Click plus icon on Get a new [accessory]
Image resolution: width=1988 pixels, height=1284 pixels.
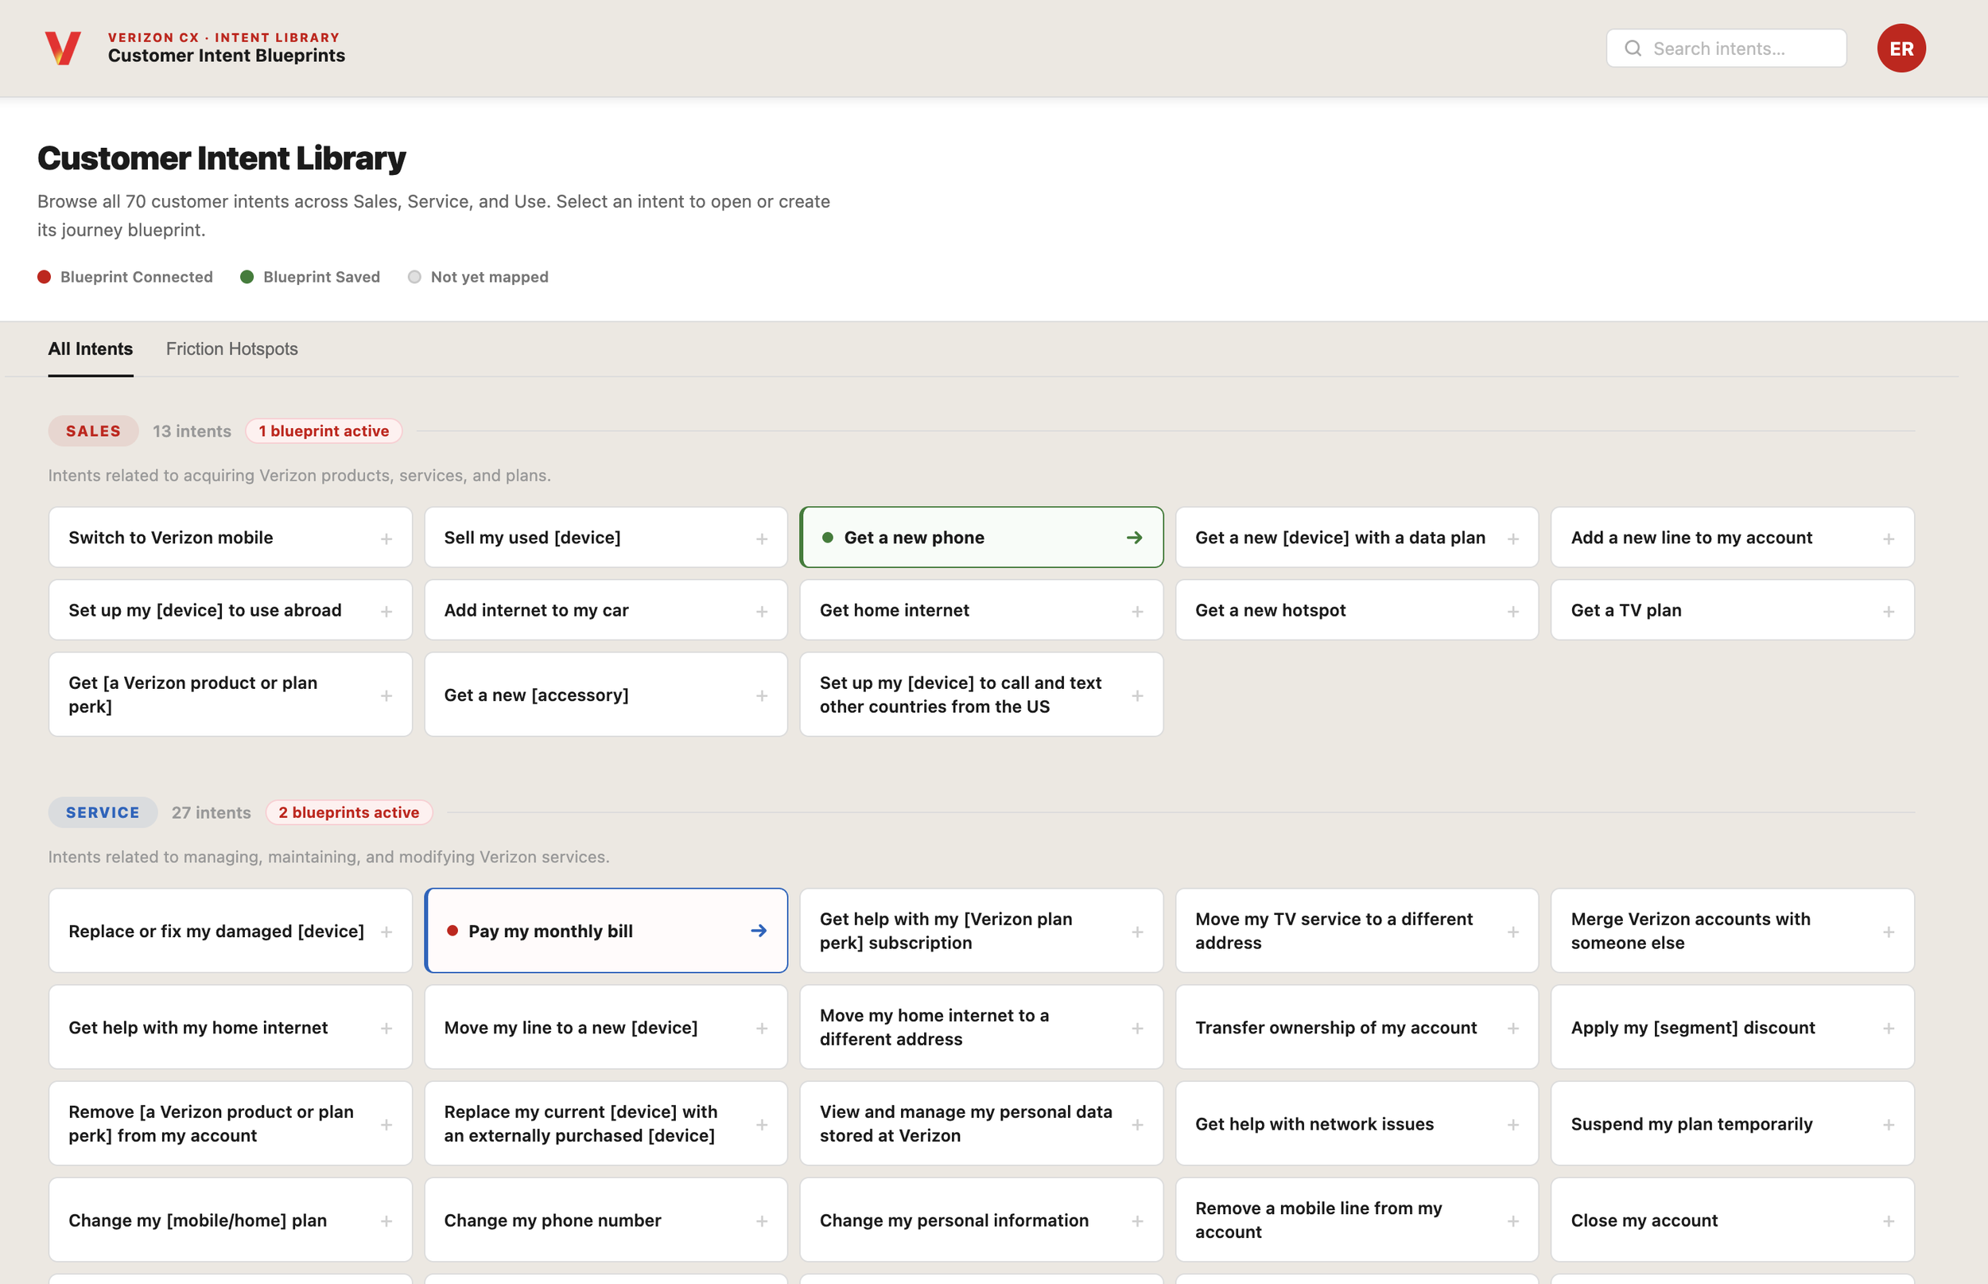point(762,695)
